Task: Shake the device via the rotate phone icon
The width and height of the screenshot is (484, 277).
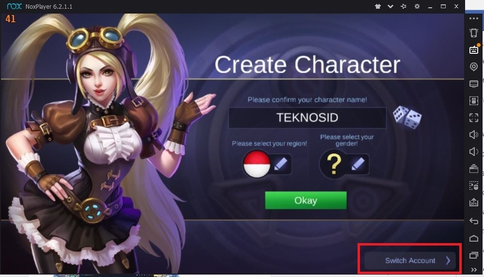Action: click(x=474, y=33)
